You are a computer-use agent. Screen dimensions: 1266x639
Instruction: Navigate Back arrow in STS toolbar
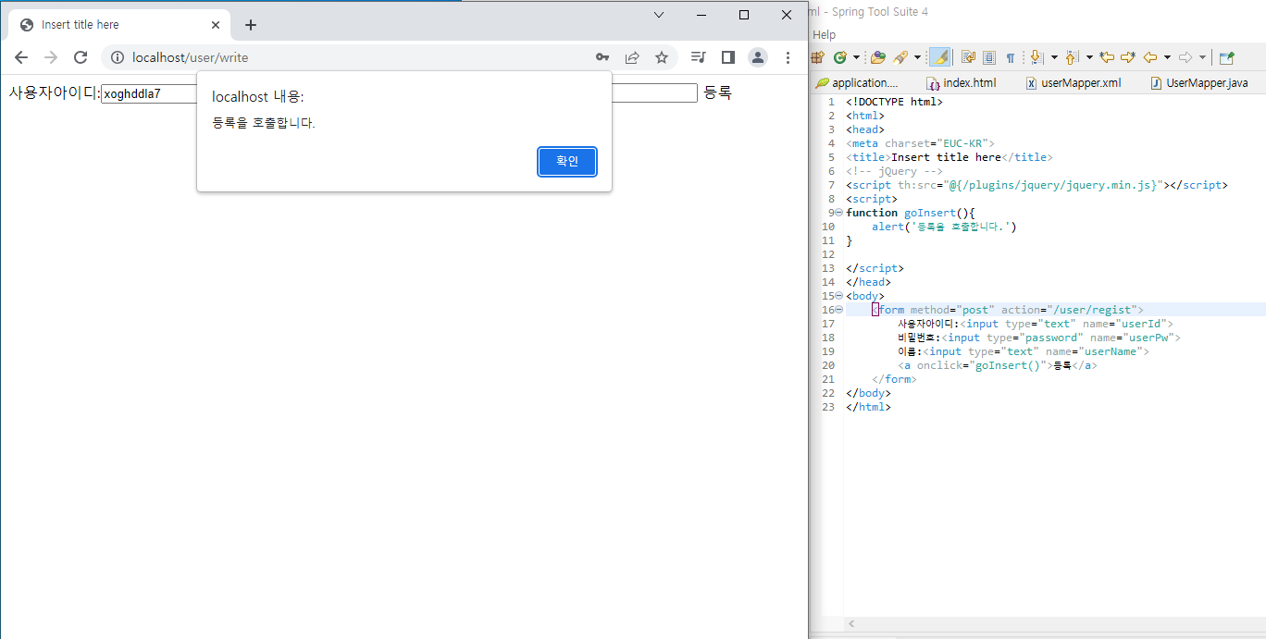[x=1150, y=57]
